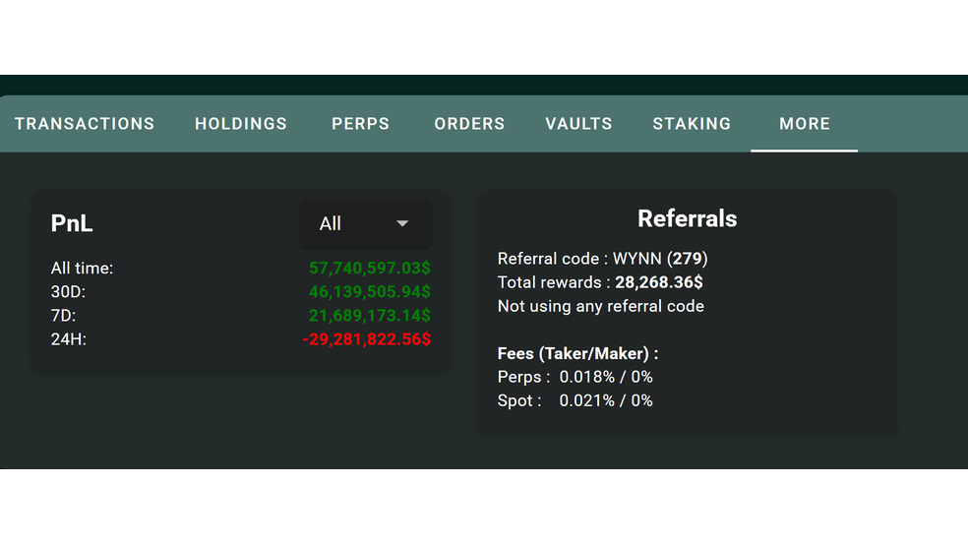Click the Perps fee rate line

(x=575, y=377)
